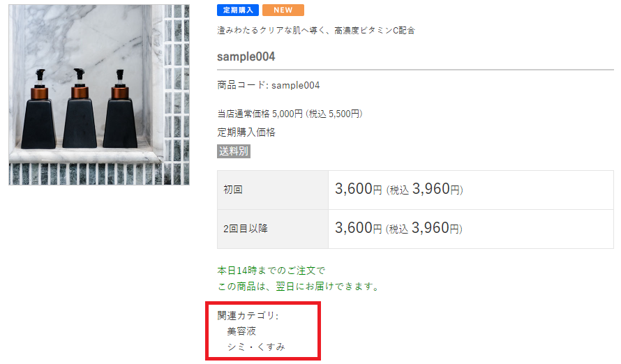Click the 定期購入価格 label
621x364 pixels.
click(x=246, y=132)
